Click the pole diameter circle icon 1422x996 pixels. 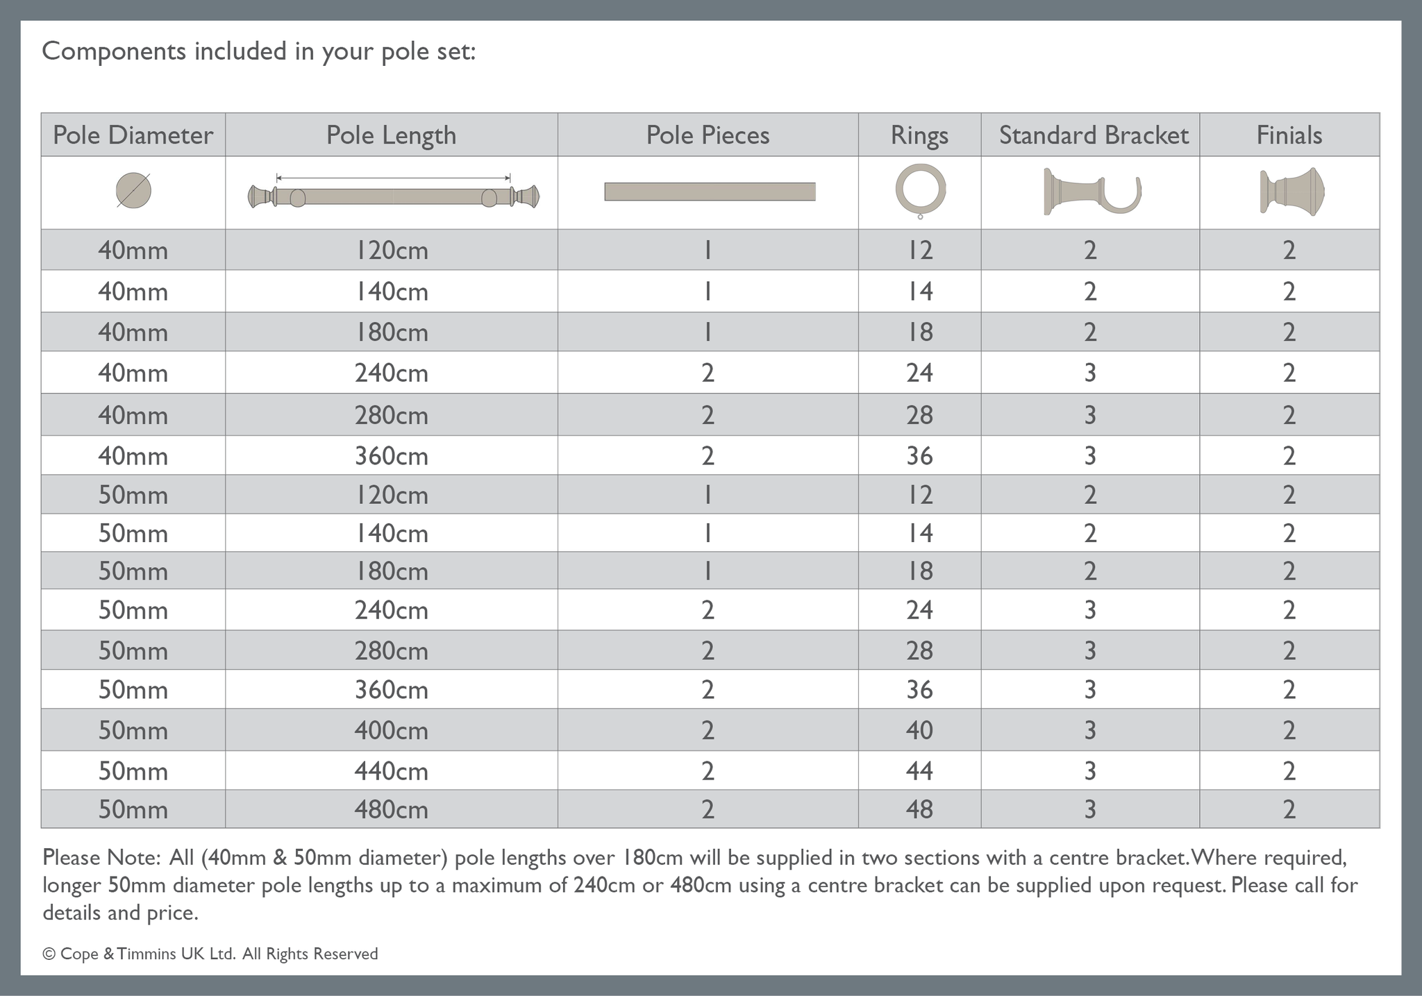[x=133, y=190]
